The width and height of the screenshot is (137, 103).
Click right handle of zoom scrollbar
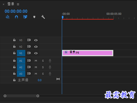pos(38,96)
